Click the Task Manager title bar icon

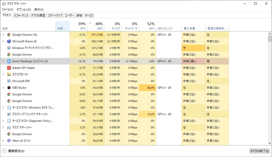4,3
